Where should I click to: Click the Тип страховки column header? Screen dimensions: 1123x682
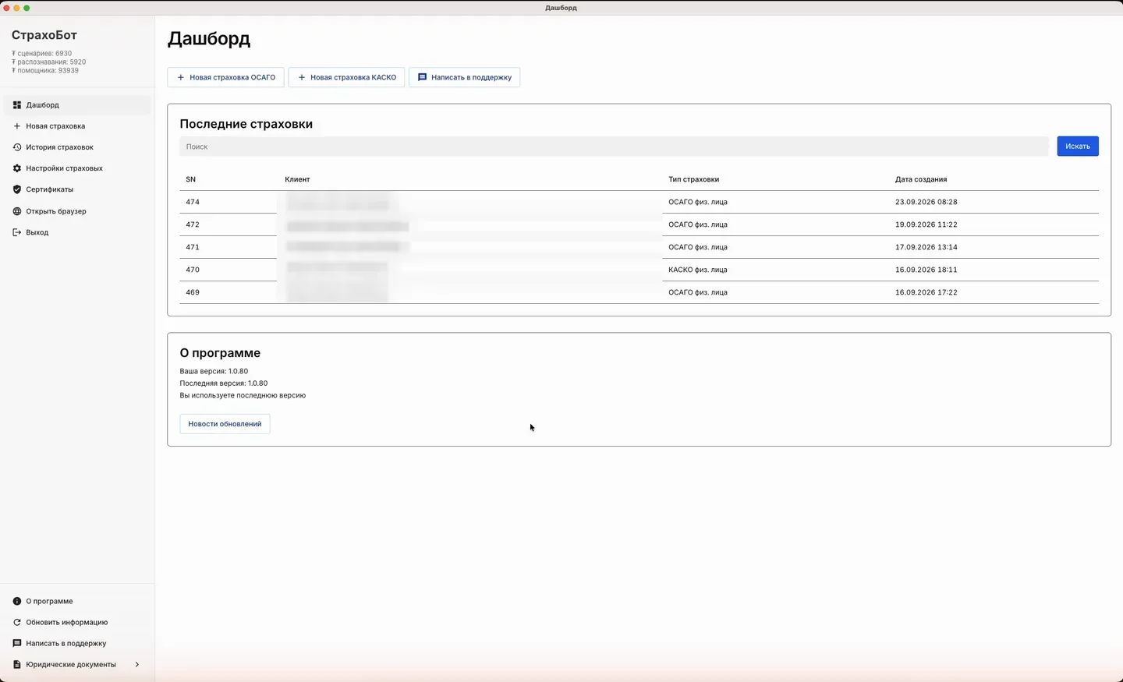694,180
